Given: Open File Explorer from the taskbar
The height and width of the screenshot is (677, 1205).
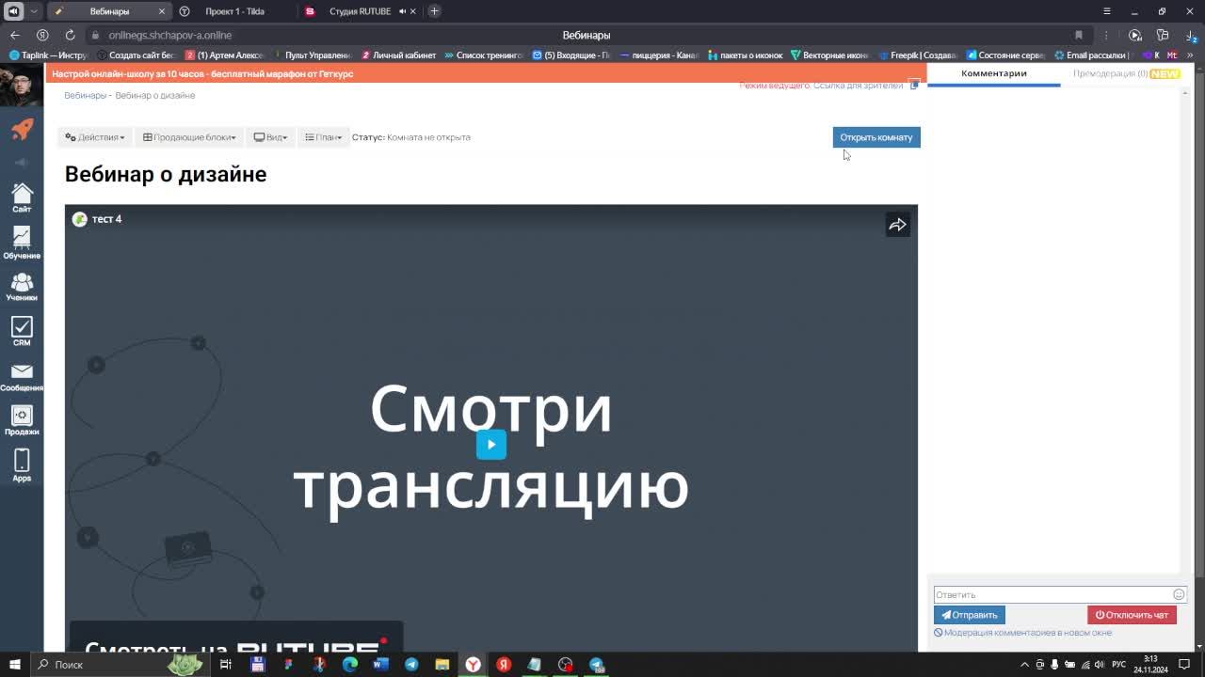Looking at the screenshot, I should click(442, 665).
